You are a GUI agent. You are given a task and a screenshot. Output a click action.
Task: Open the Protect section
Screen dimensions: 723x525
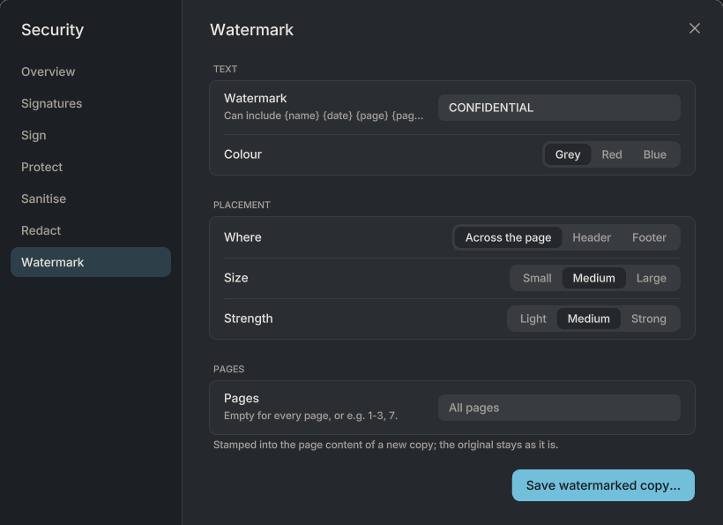click(91, 167)
